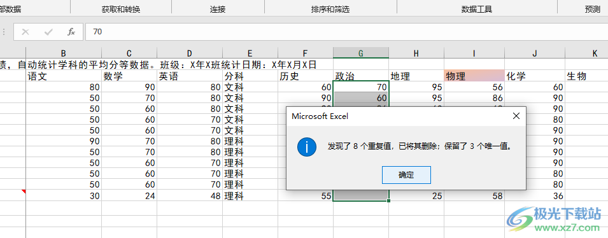Screen dimensions: 608x238
Task: Select the cell with 30 in column B
Action: pos(64,196)
